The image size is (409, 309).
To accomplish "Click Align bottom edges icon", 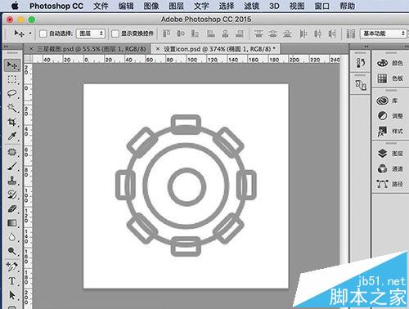I will 195,34.
